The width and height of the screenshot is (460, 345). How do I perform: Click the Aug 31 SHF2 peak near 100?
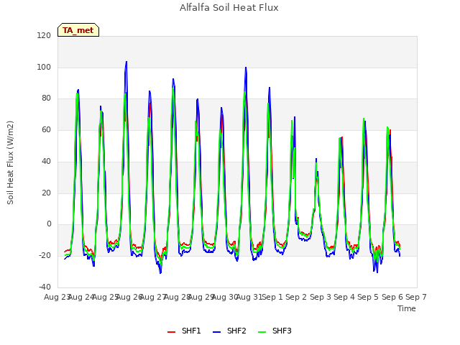pos(246,68)
